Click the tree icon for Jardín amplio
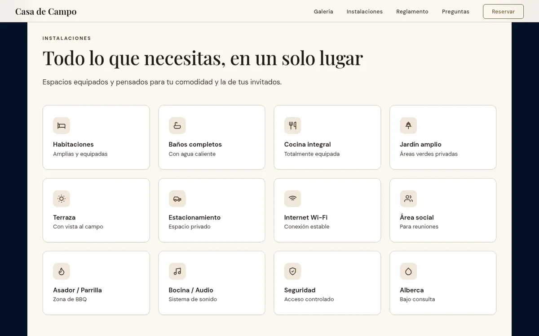 (408, 125)
